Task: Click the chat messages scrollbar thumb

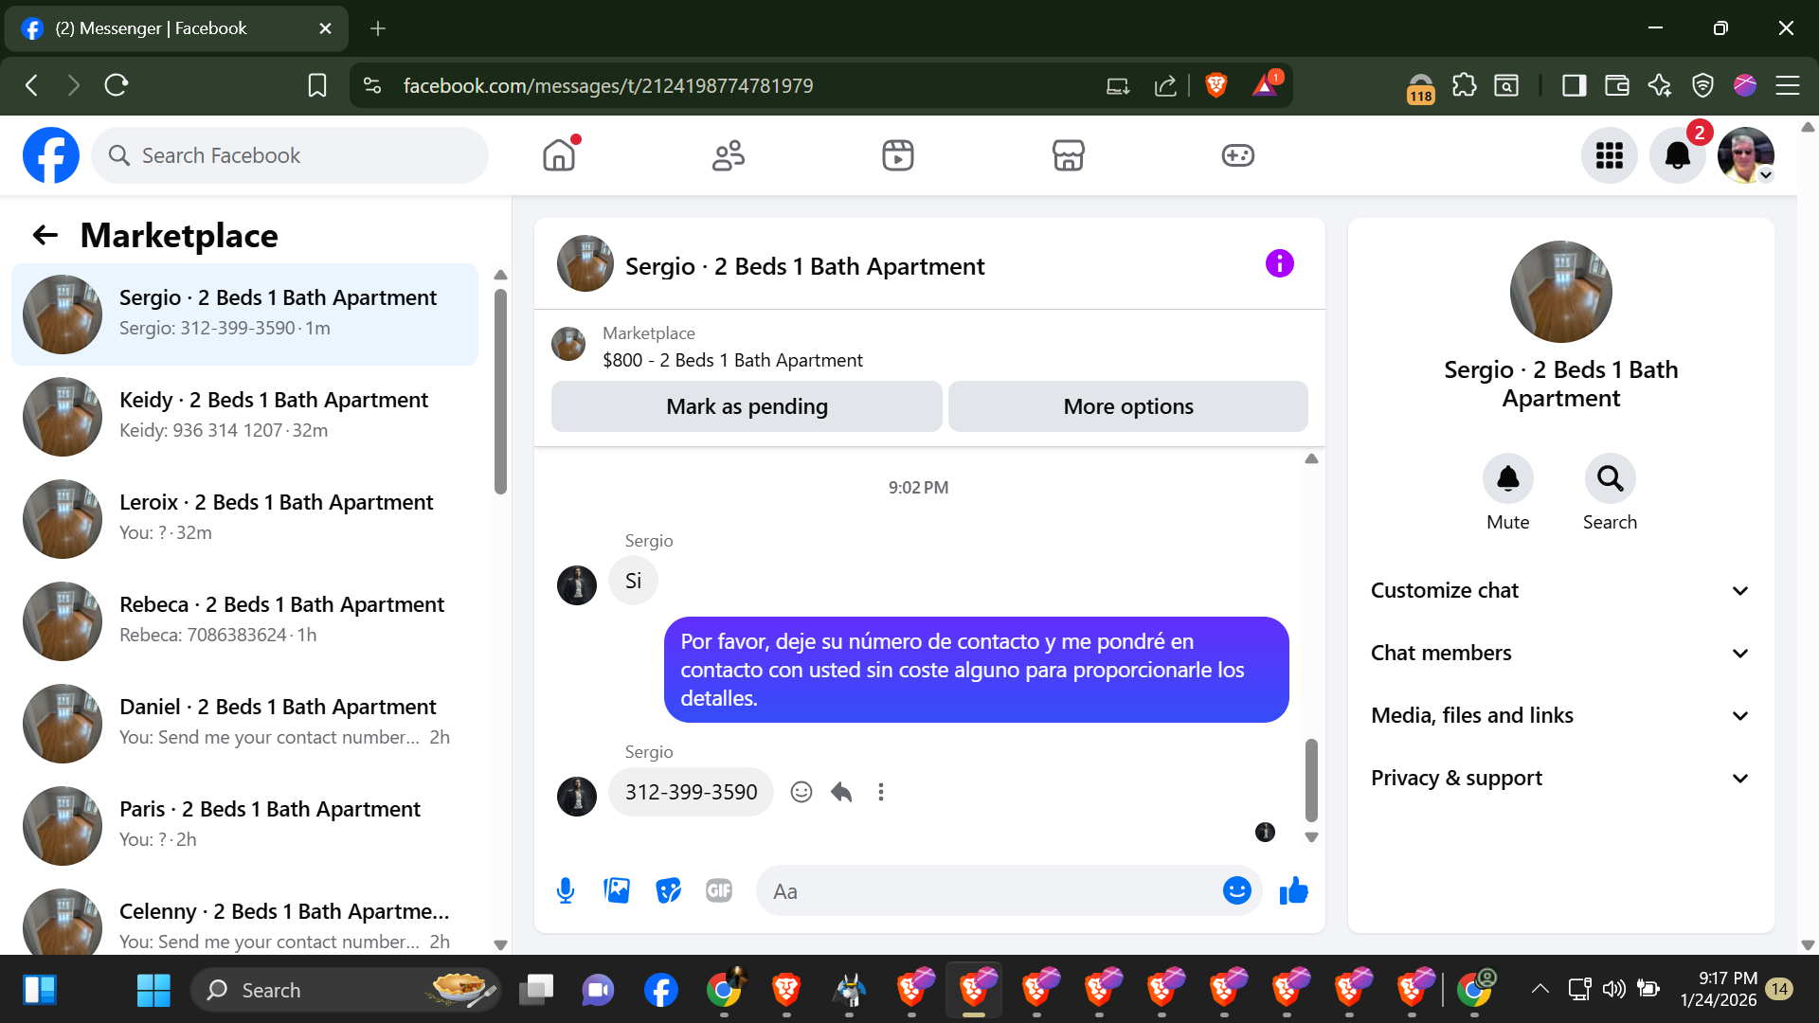Action: click(1311, 779)
